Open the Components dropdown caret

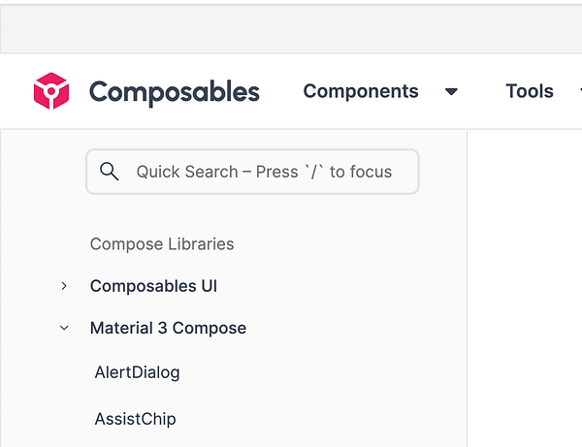coord(451,92)
